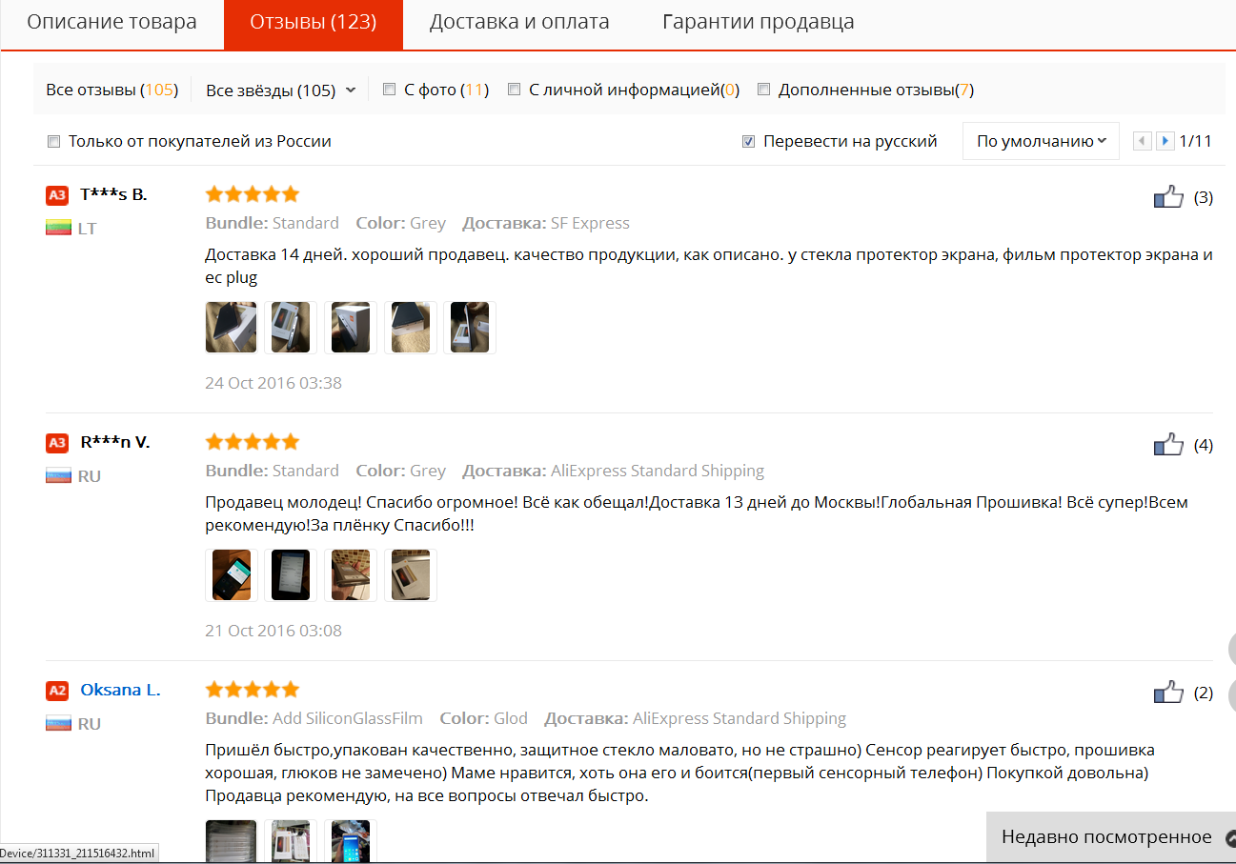This screenshot has width=1236, height=864.
Task: Click previous reviews page arrow
Action: [1142, 141]
